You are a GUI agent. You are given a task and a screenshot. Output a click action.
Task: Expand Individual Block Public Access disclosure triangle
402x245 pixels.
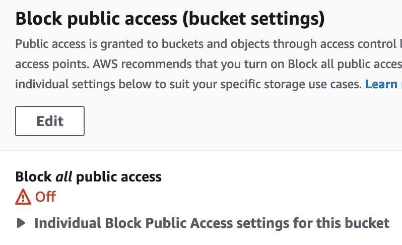pos(21,223)
